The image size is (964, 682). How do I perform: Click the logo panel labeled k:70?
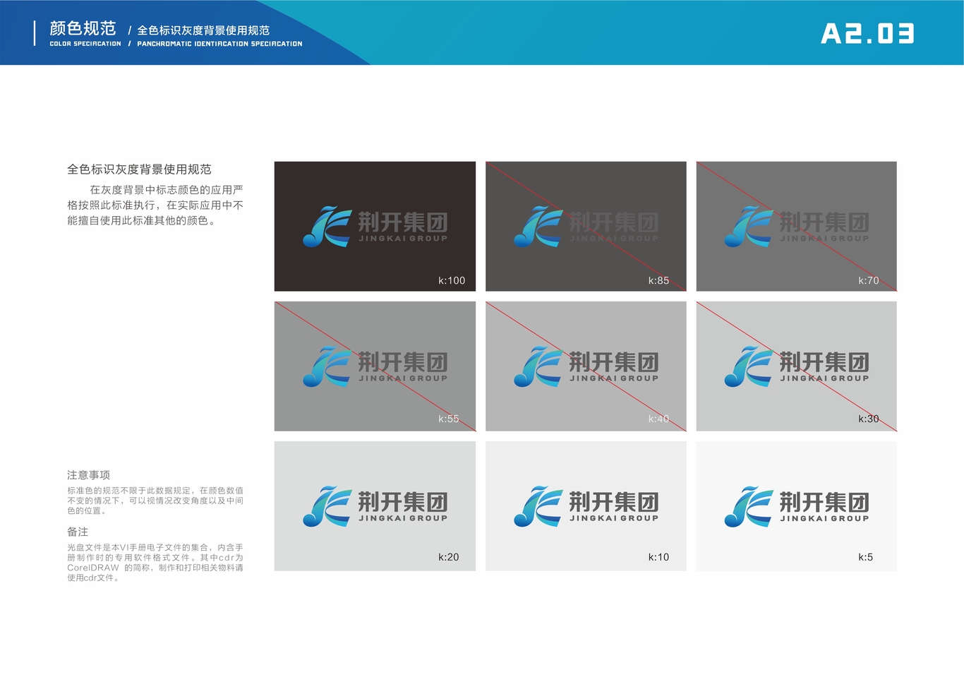[x=796, y=226]
